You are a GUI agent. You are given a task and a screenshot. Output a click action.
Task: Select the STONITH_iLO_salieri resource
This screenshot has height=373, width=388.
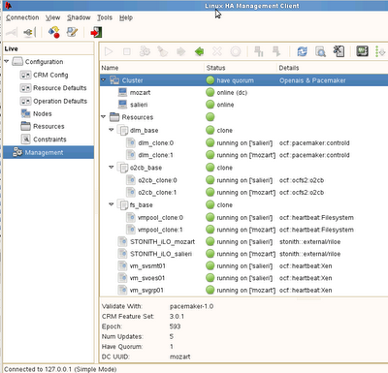[243, 254]
